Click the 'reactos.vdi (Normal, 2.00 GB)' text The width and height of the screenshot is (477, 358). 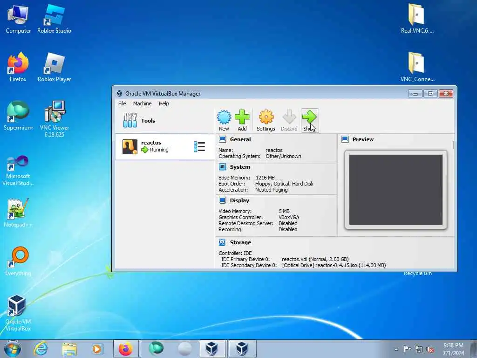click(315, 259)
